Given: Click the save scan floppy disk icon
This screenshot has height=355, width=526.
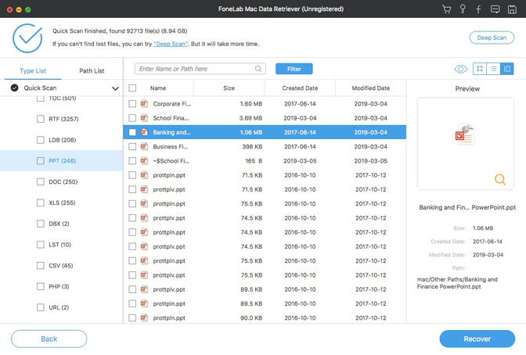Looking at the screenshot, I should (512, 9).
